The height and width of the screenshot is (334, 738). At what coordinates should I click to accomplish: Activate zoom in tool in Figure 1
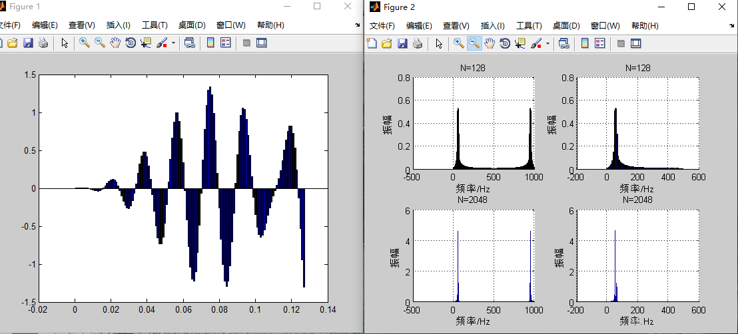tap(85, 43)
